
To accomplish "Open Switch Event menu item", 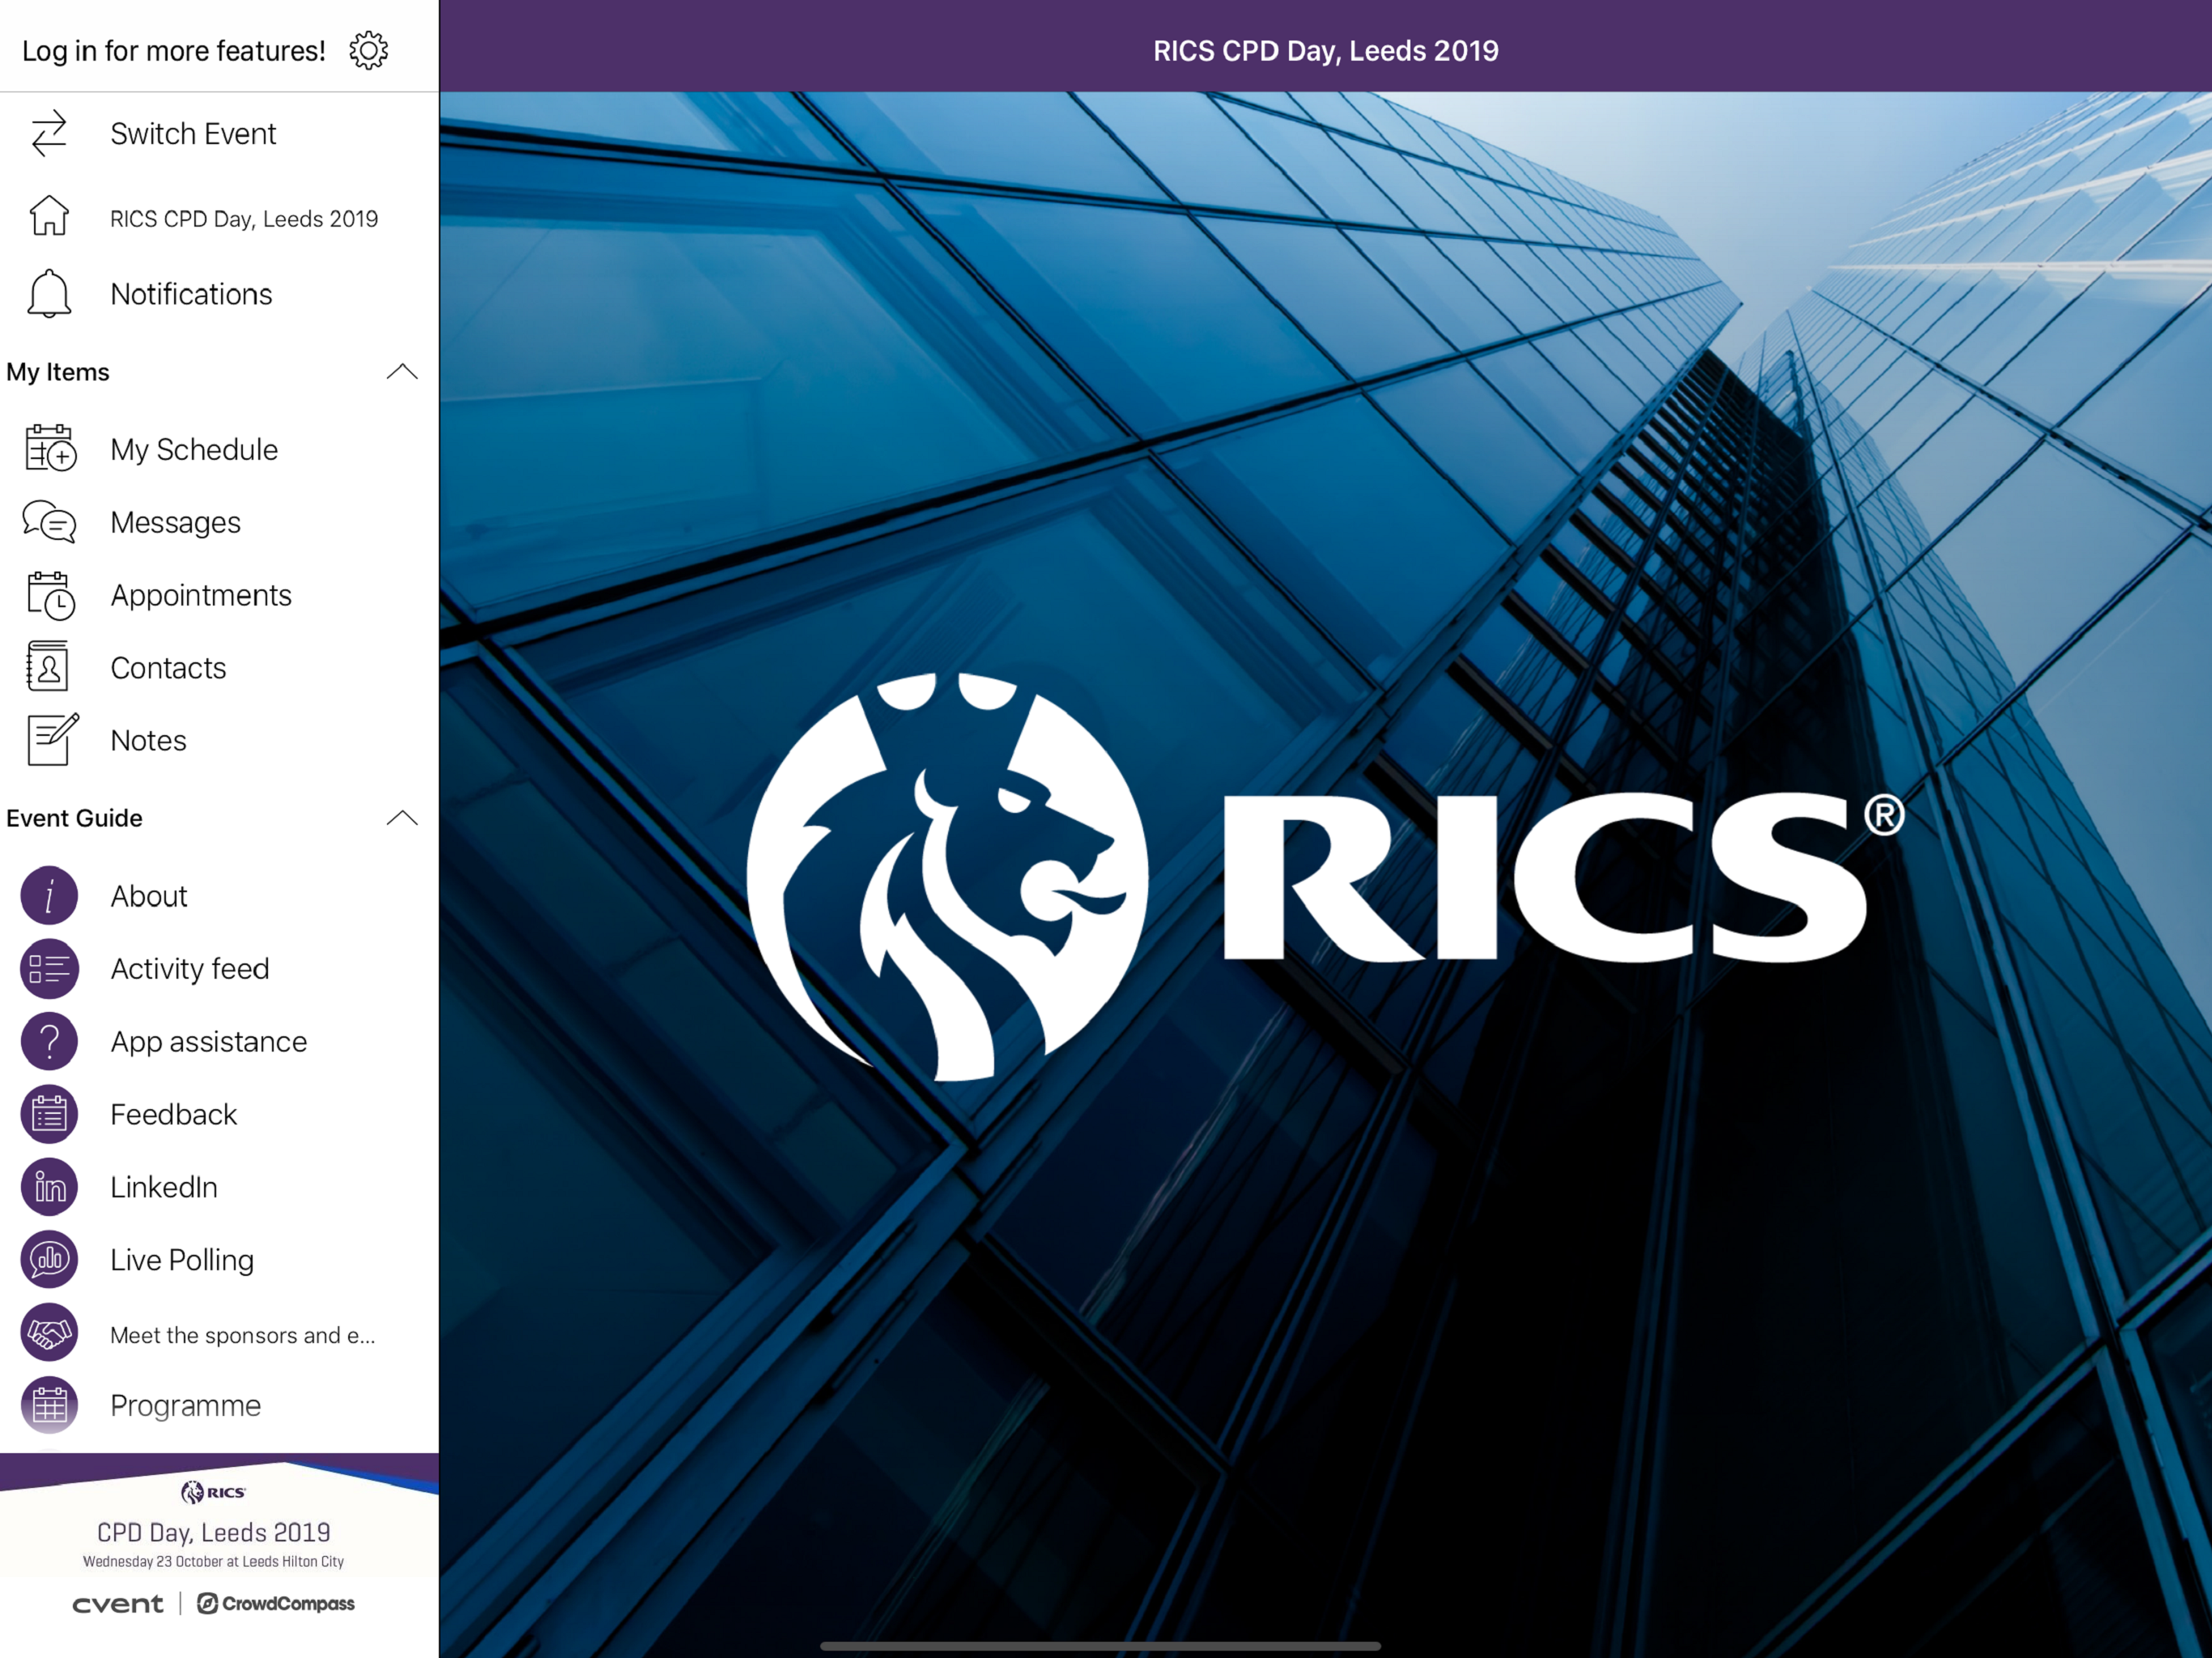I will 219,133.
